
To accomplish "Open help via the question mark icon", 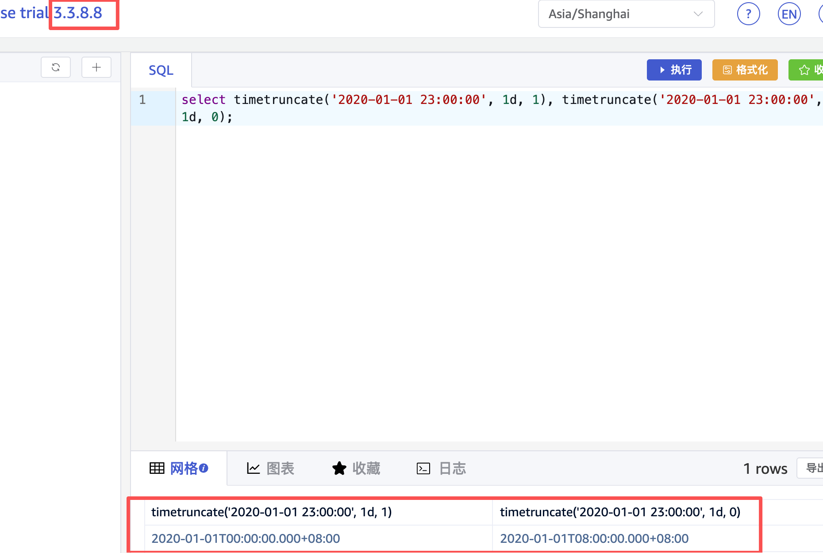I will [748, 14].
